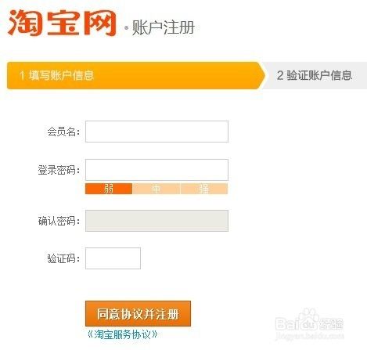Select step 2 验证账户信息 tab
This screenshot has width=367, height=350.
(x=315, y=75)
